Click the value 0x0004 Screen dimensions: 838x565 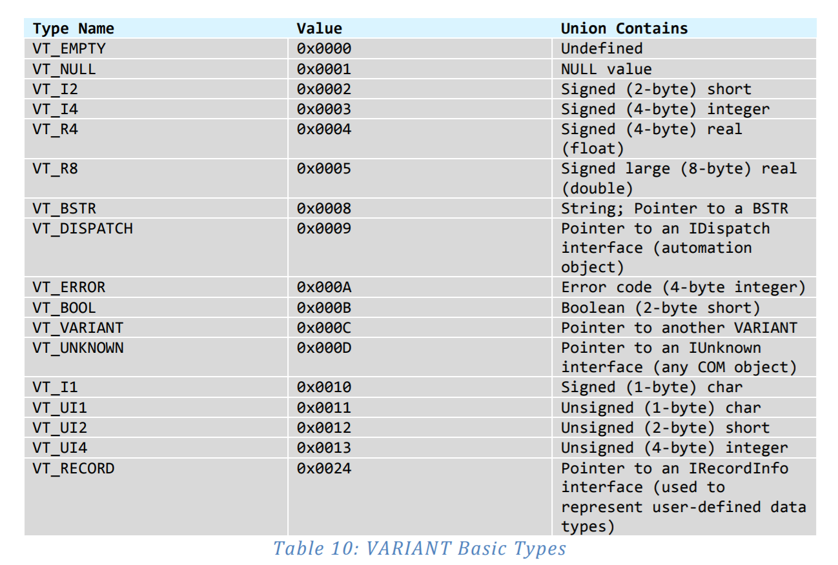tap(324, 129)
